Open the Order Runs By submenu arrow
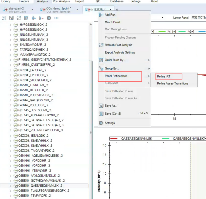This screenshot has height=199, width=206. pyautogui.click(x=149, y=60)
